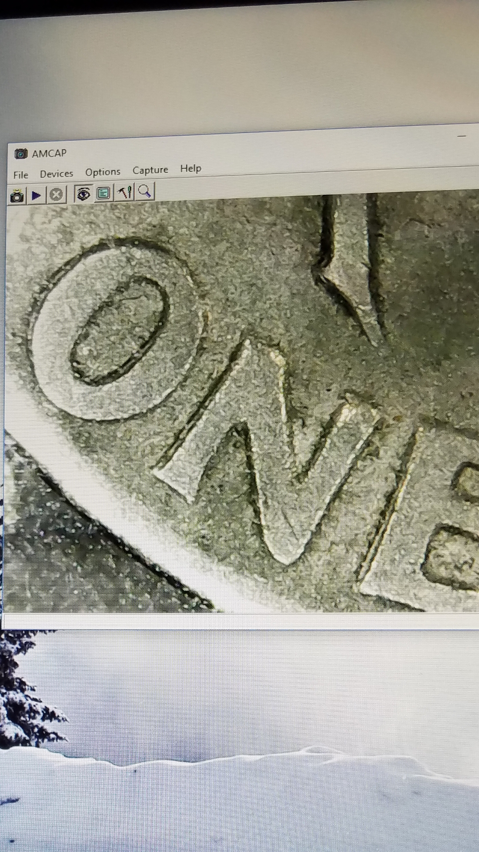Click the camera snapshot toolbar icon
This screenshot has height=852, width=479.
click(x=17, y=196)
